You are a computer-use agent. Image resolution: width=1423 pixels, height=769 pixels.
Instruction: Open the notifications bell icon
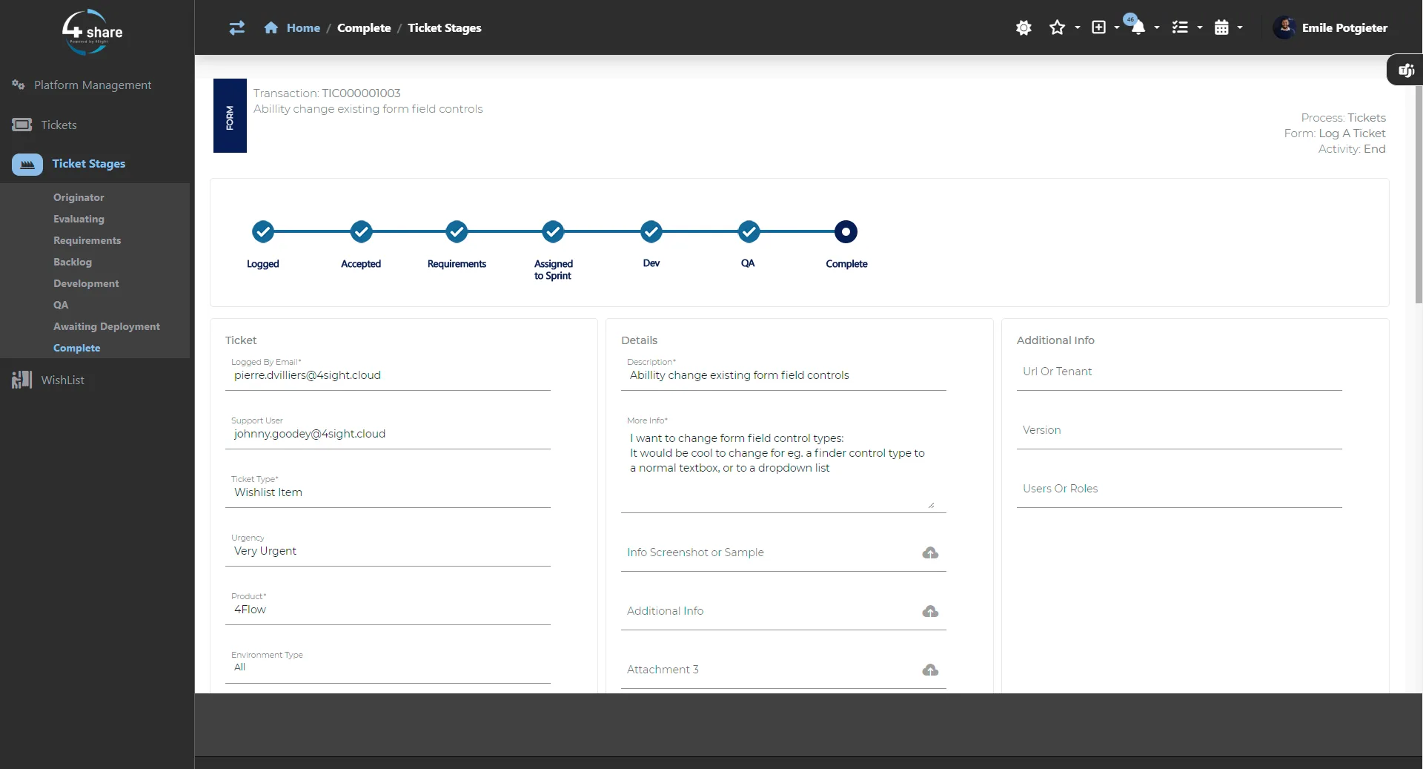(x=1138, y=27)
